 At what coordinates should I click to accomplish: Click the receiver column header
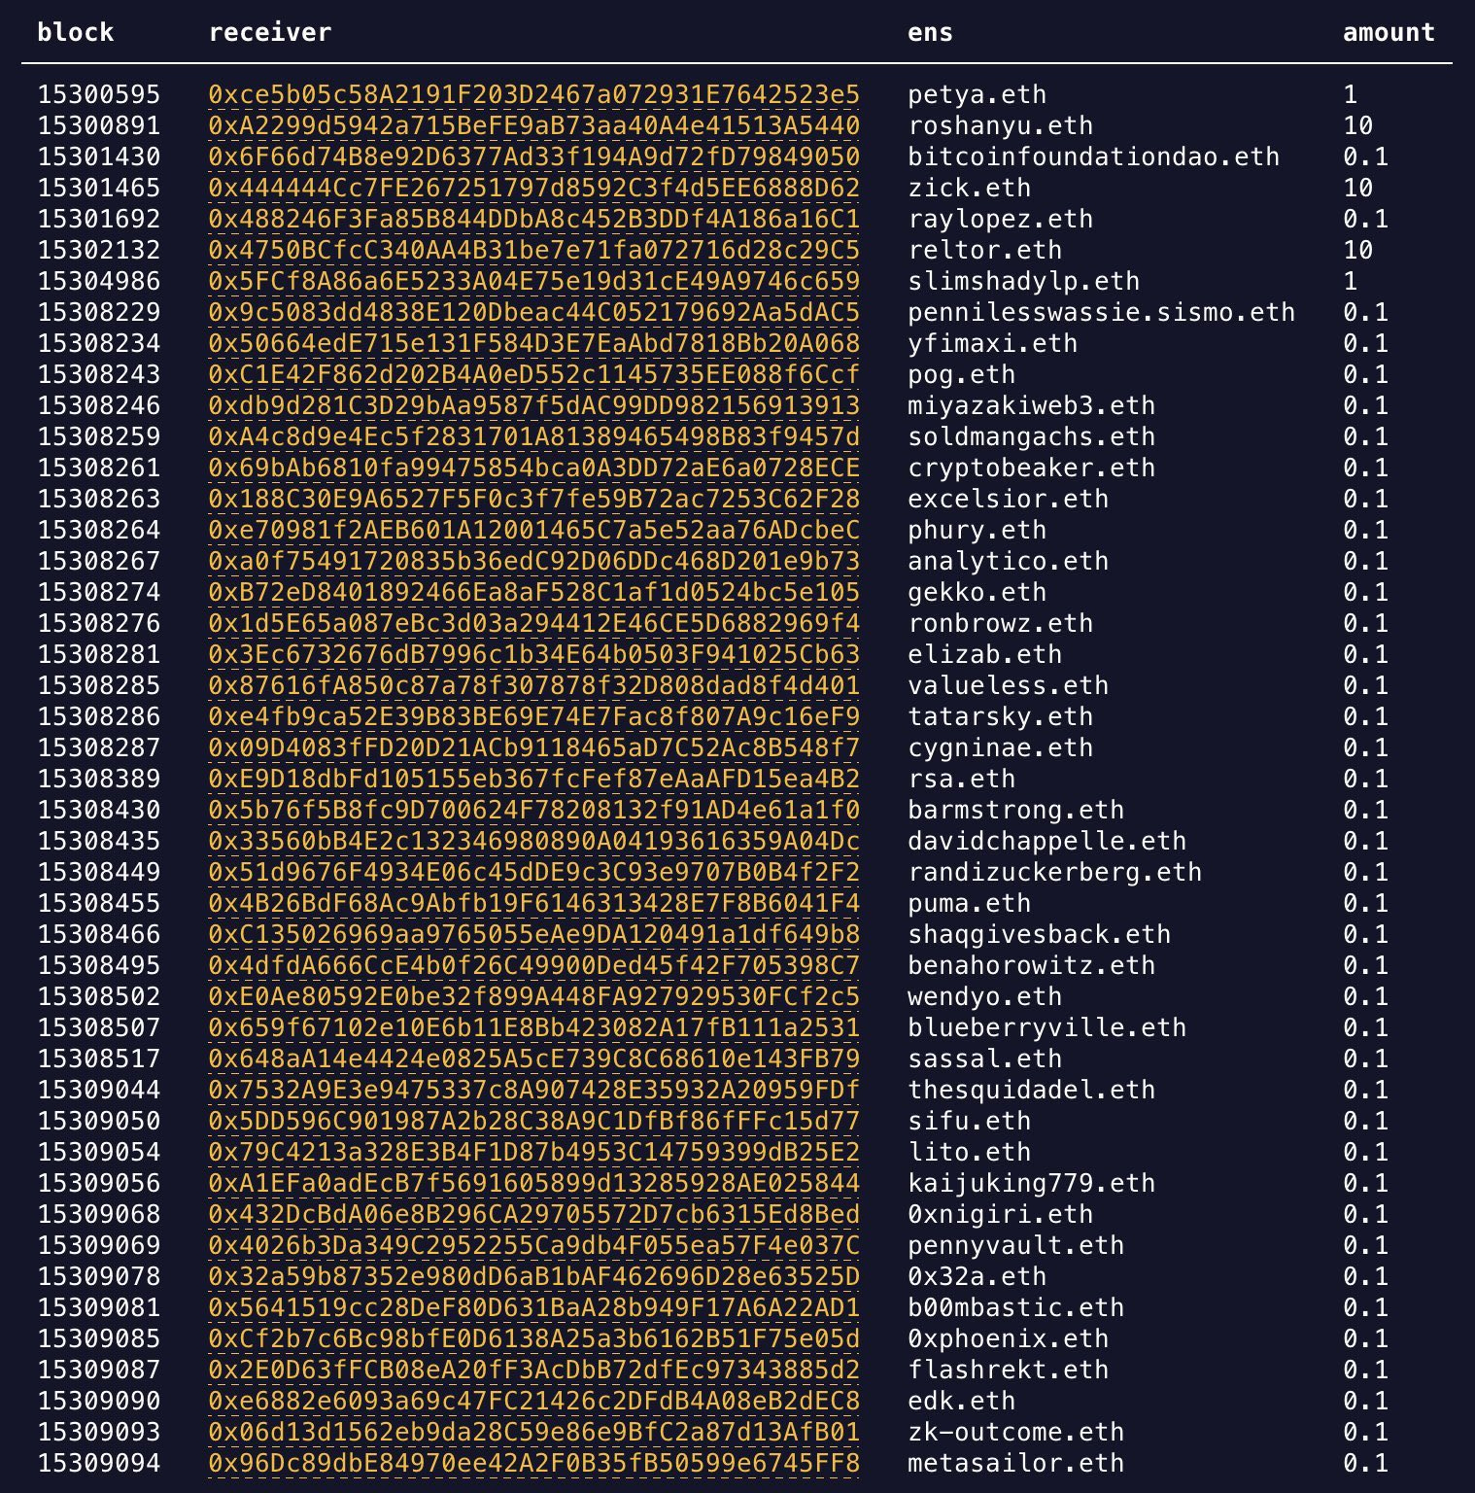pyautogui.click(x=270, y=32)
